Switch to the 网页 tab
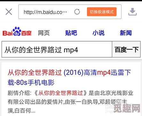The width and height of the screenshot is (142, 116). [x=44, y=33]
